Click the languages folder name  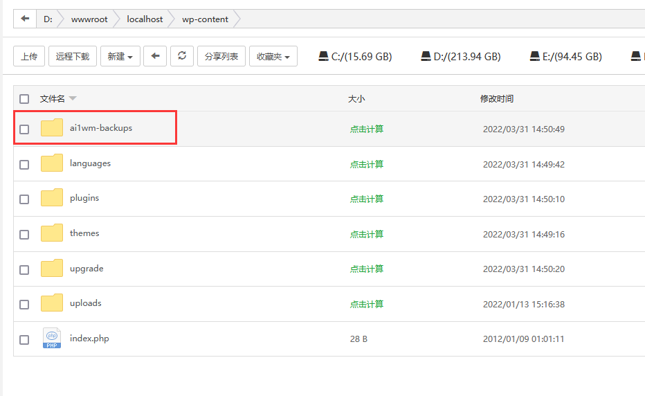(90, 163)
